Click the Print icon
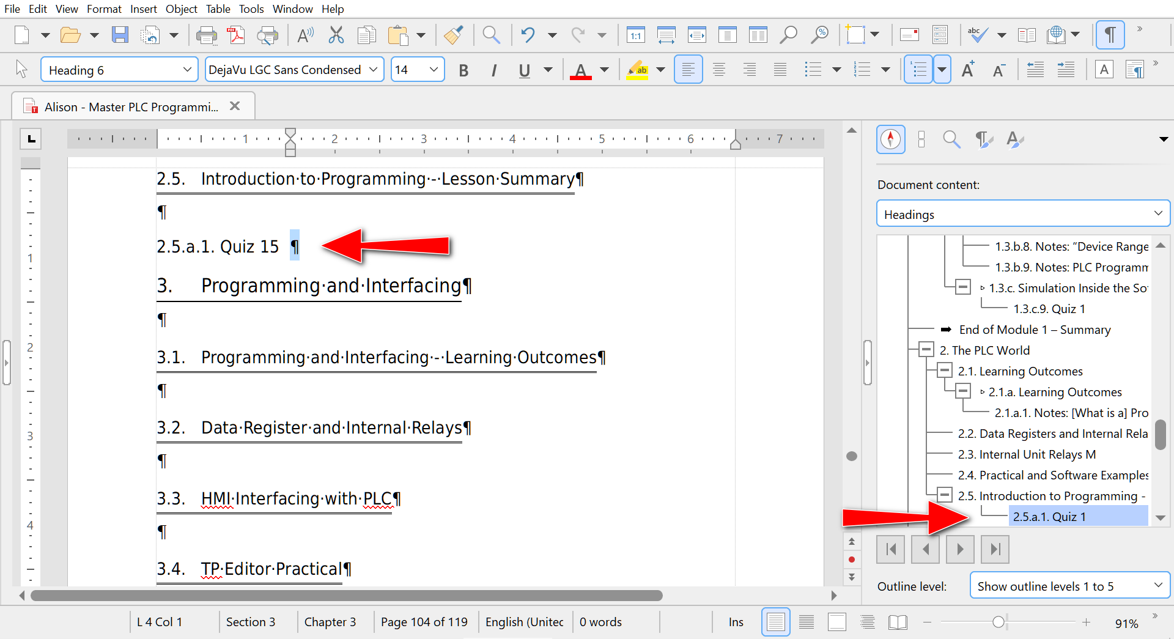Viewport: 1174px width, 639px height. click(x=206, y=35)
